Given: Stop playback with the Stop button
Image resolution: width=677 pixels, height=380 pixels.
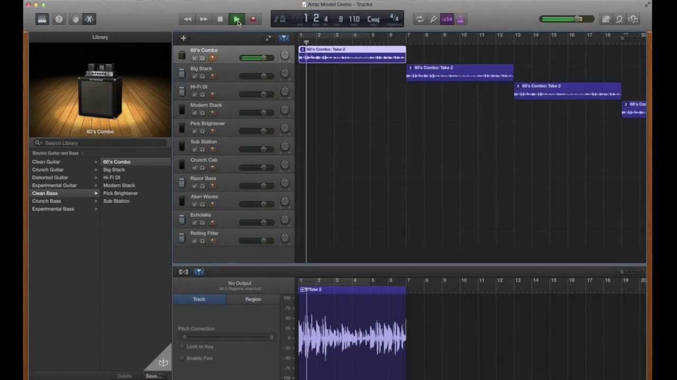Looking at the screenshot, I should [220, 20].
